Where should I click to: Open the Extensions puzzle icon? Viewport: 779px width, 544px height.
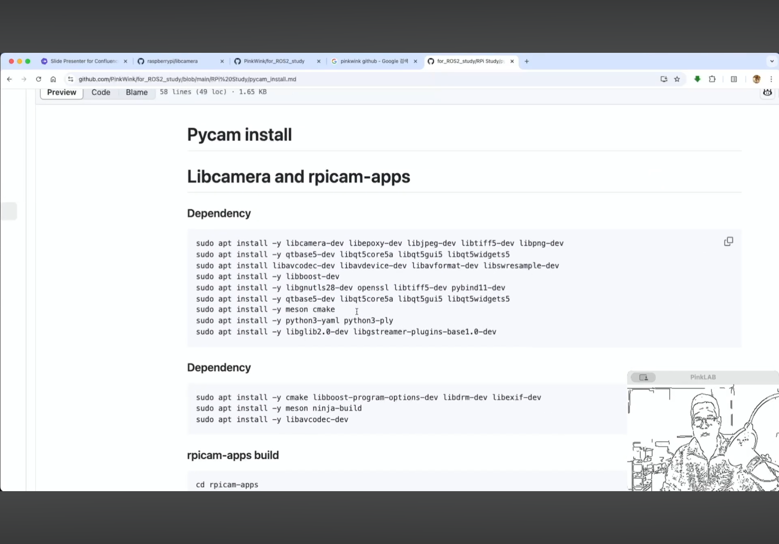click(x=712, y=79)
